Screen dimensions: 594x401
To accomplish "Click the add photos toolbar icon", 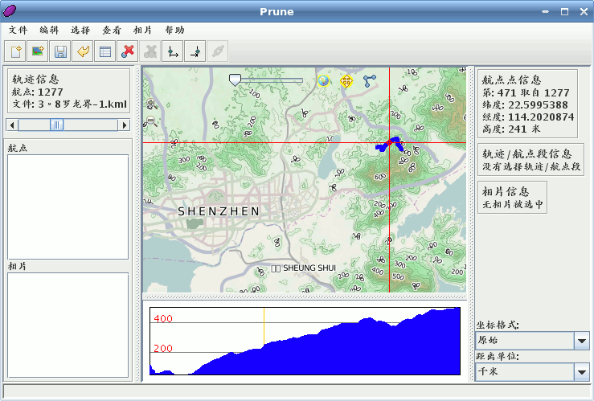I will (x=37, y=52).
